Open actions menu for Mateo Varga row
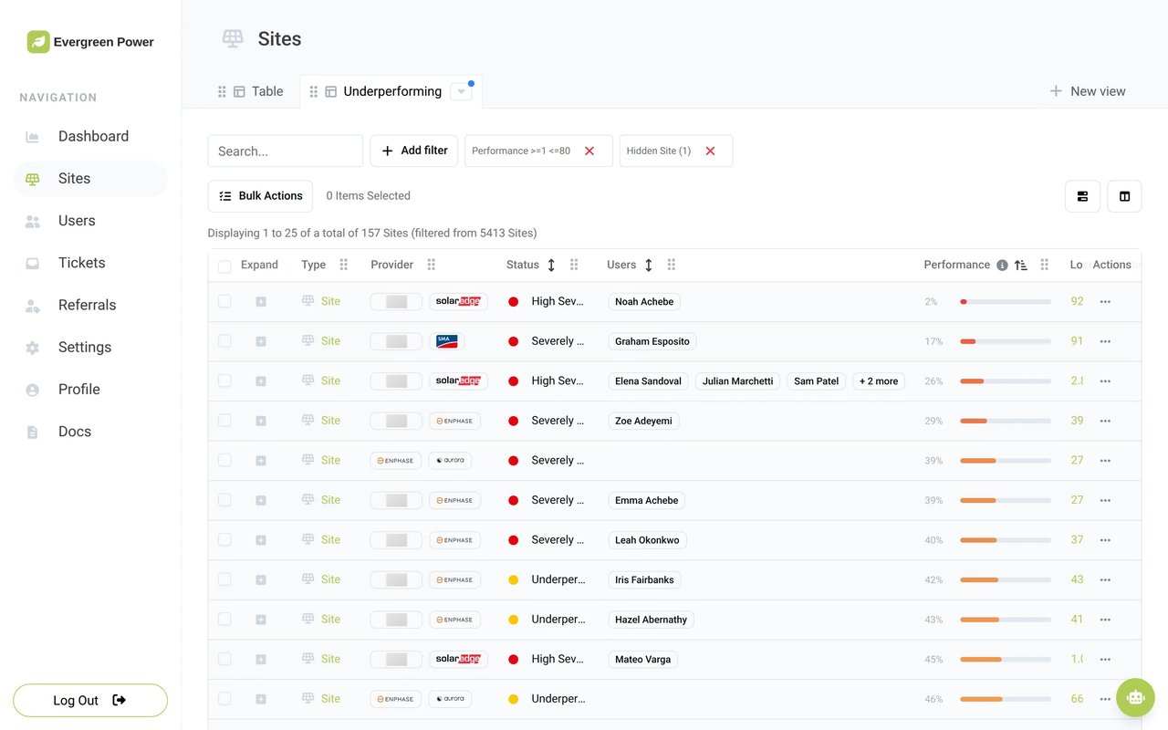1168x730 pixels. coord(1105,659)
